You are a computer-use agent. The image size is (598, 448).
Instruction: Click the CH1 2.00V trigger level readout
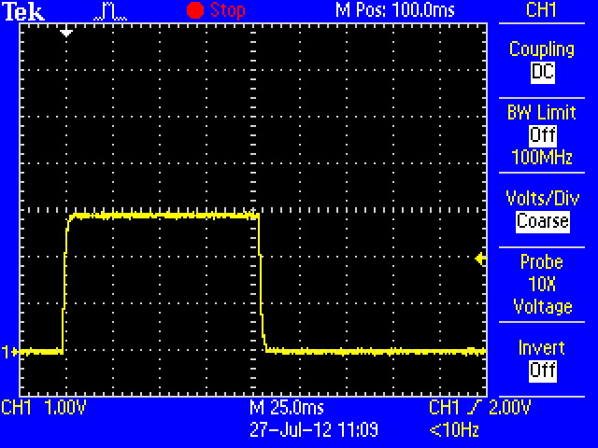tap(479, 408)
